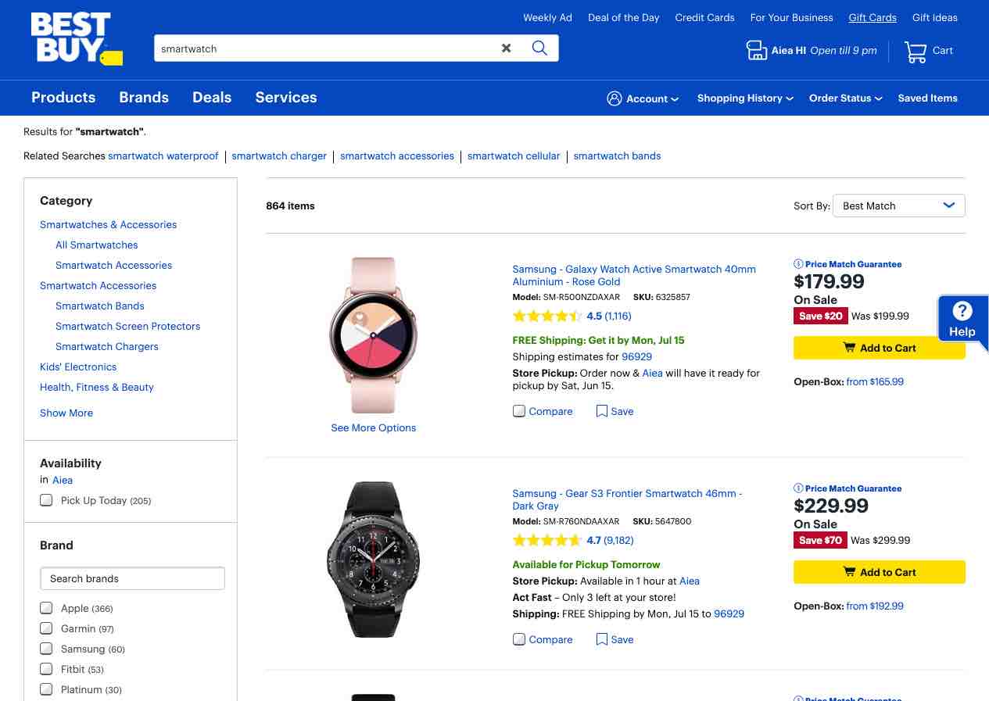Follow the smartwatch waterproof related search link
Image resolution: width=989 pixels, height=701 pixels.
pos(163,156)
